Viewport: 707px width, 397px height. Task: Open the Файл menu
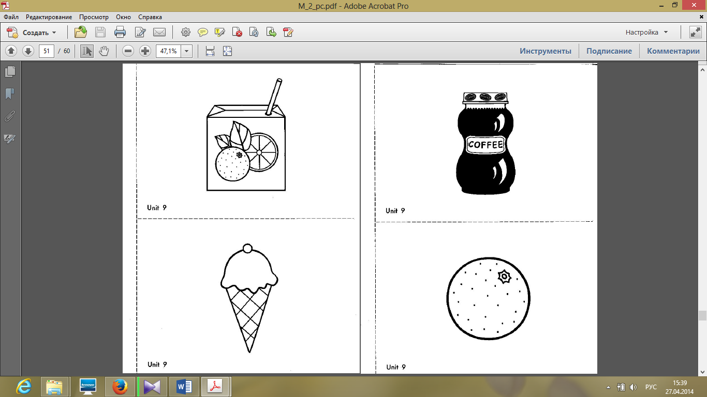click(x=11, y=17)
